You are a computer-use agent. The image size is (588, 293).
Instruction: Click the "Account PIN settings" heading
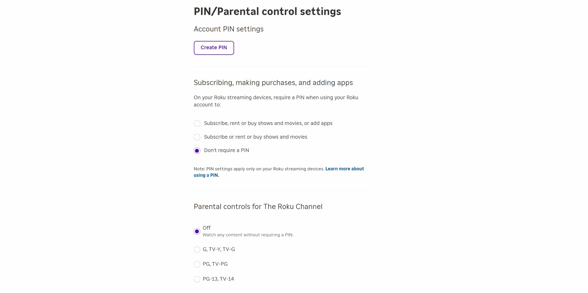click(228, 29)
